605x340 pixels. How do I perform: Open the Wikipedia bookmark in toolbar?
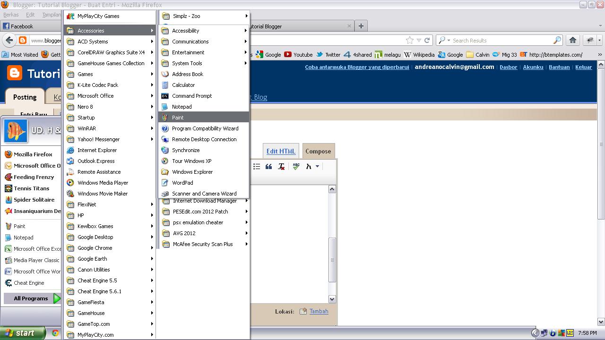point(419,55)
